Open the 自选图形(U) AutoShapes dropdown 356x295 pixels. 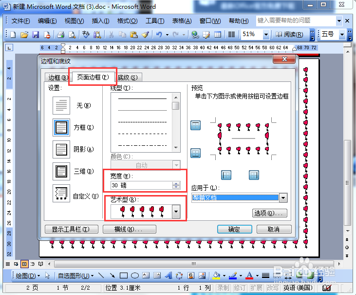coord(76,275)
